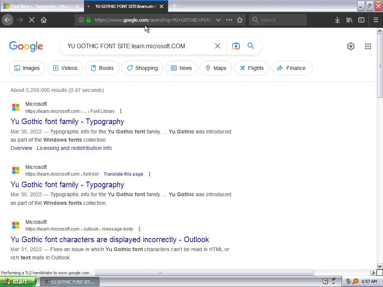Click Translate this page link

(123, 174)
